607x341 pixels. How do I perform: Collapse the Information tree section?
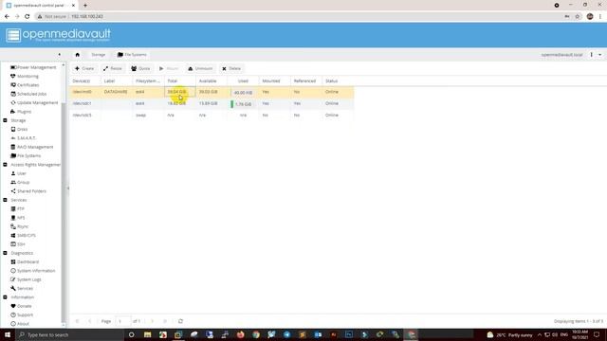(x=5, y=297)
